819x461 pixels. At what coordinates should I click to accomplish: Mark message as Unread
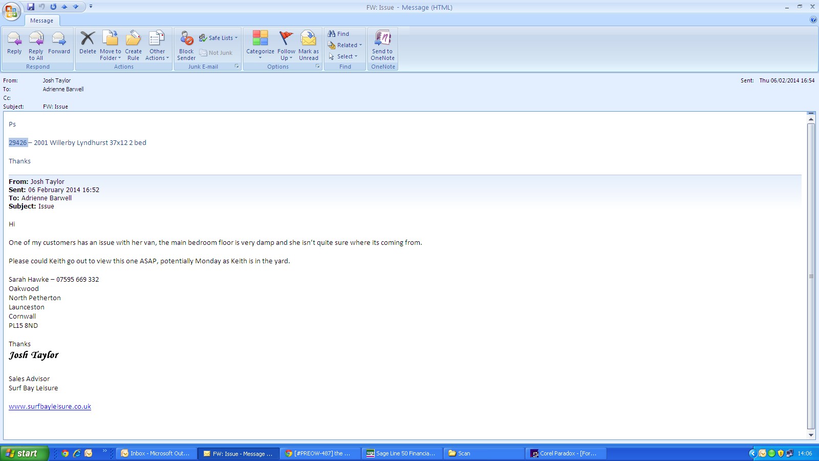pos(309,45)
